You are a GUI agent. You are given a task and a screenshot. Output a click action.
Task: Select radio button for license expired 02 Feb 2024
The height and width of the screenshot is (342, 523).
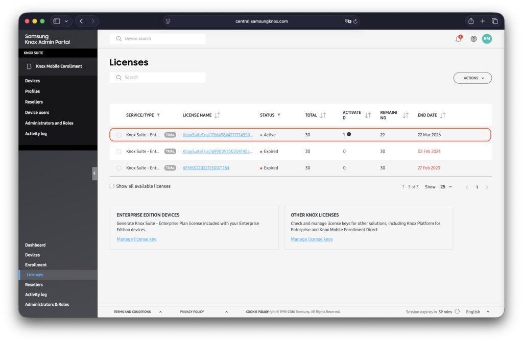point(119,152)
